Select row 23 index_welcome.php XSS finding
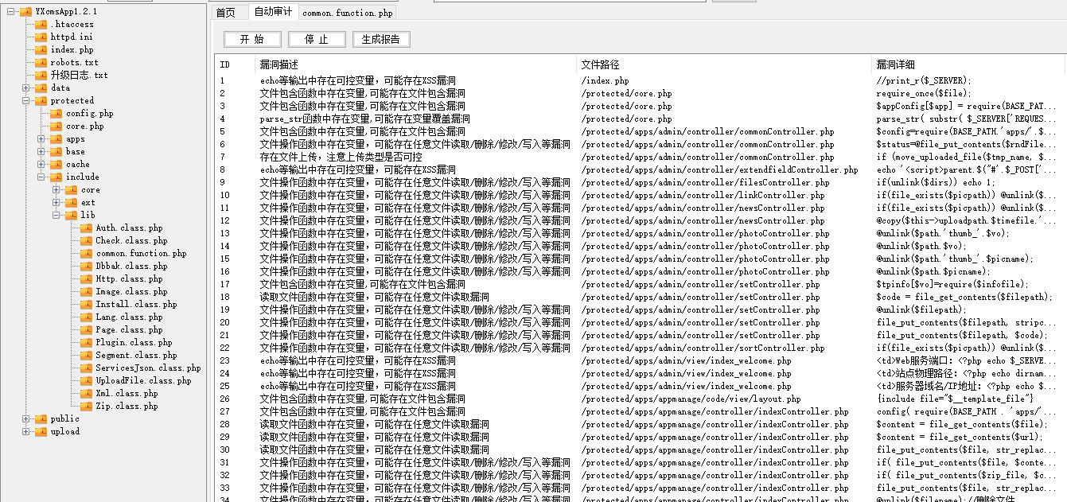This screenshot has height=502, width=1067. (x=641, y=360)
